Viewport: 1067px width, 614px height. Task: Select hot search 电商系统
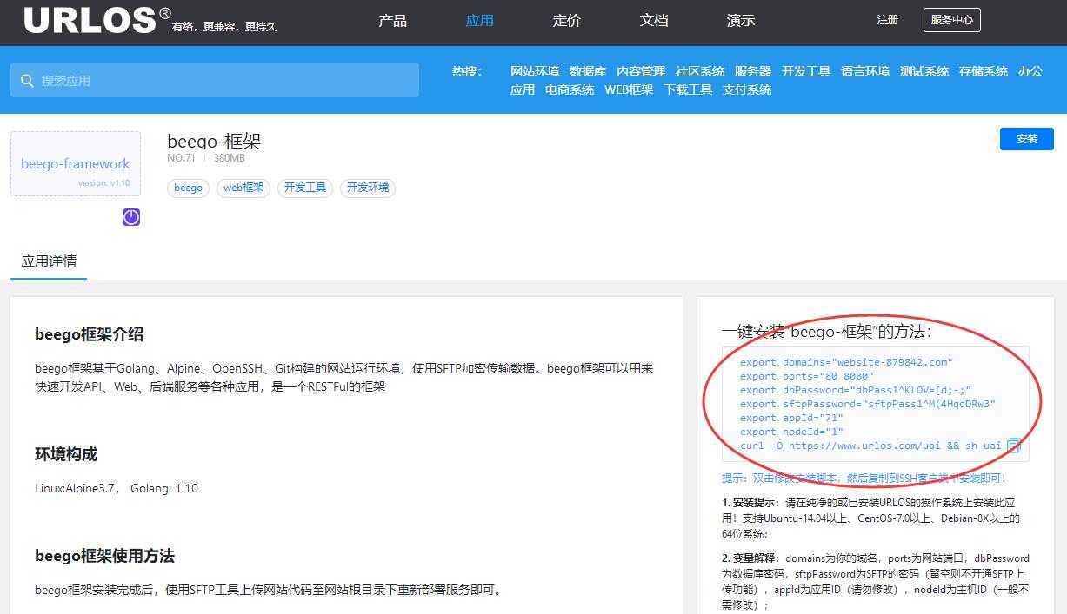570,89
